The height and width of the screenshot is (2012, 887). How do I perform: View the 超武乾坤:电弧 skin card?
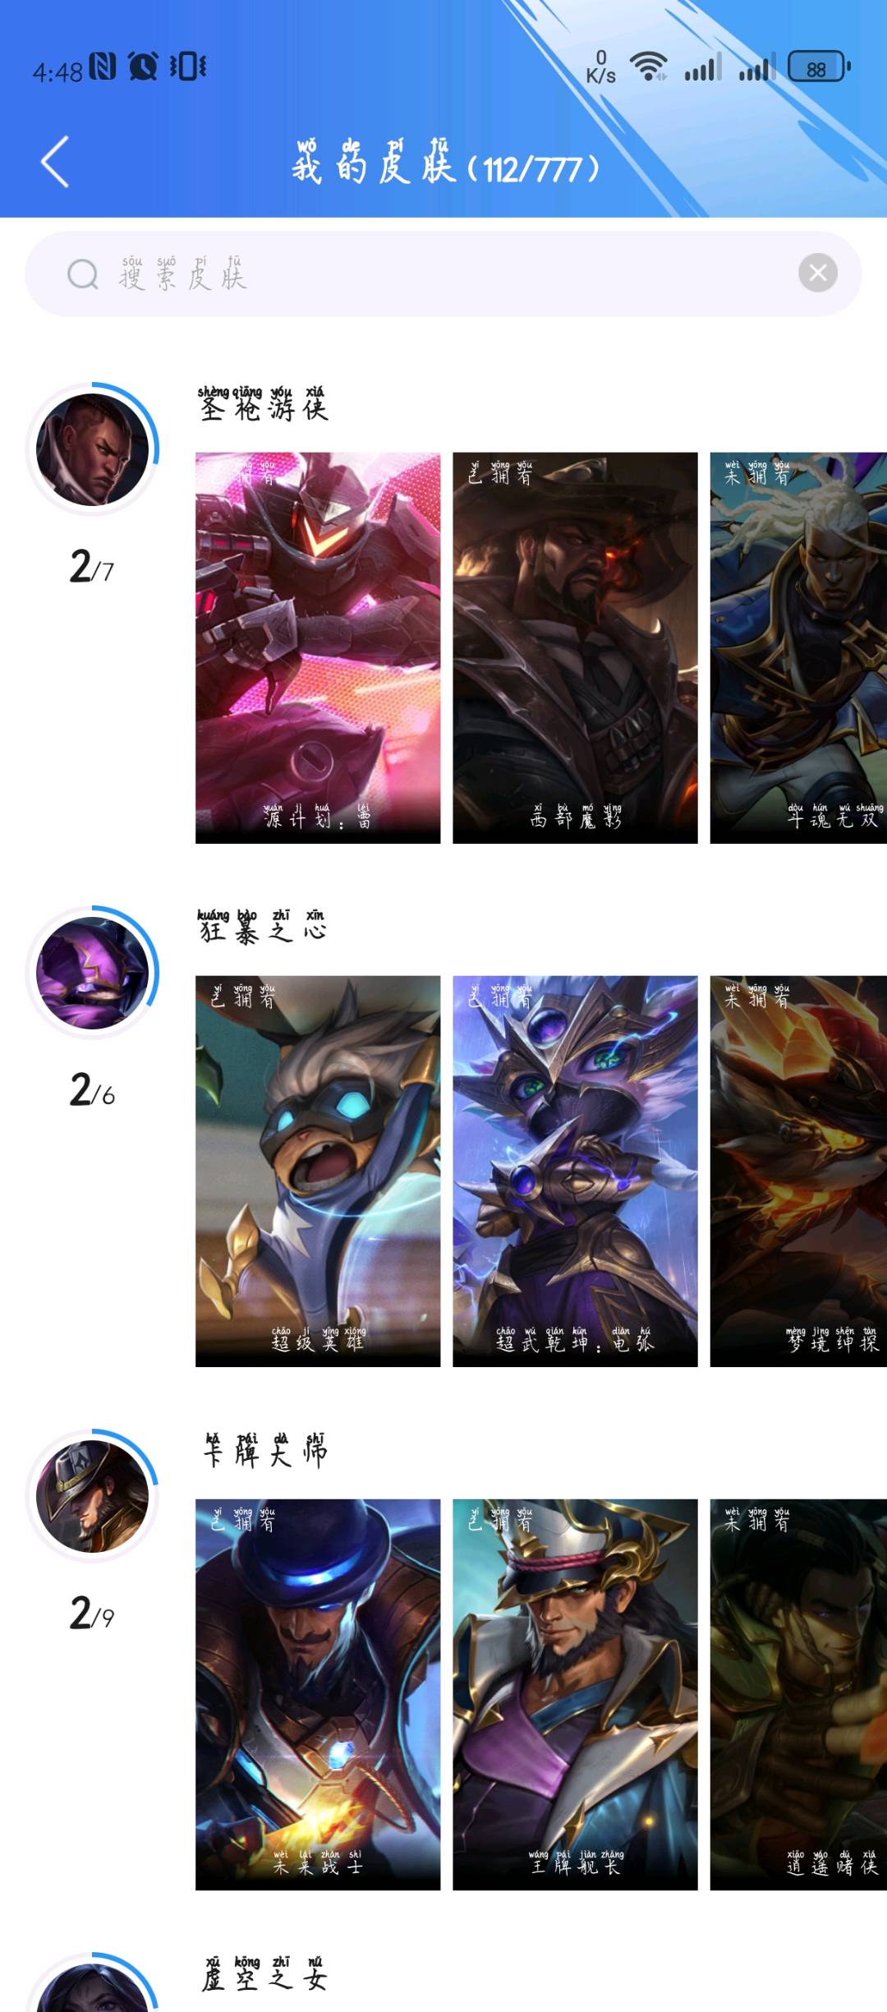click(575, 1172)
